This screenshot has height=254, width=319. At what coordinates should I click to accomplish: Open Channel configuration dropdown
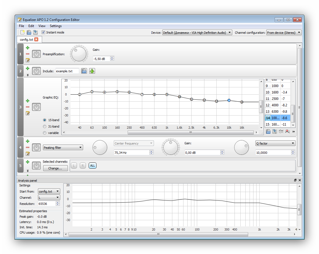284,32
